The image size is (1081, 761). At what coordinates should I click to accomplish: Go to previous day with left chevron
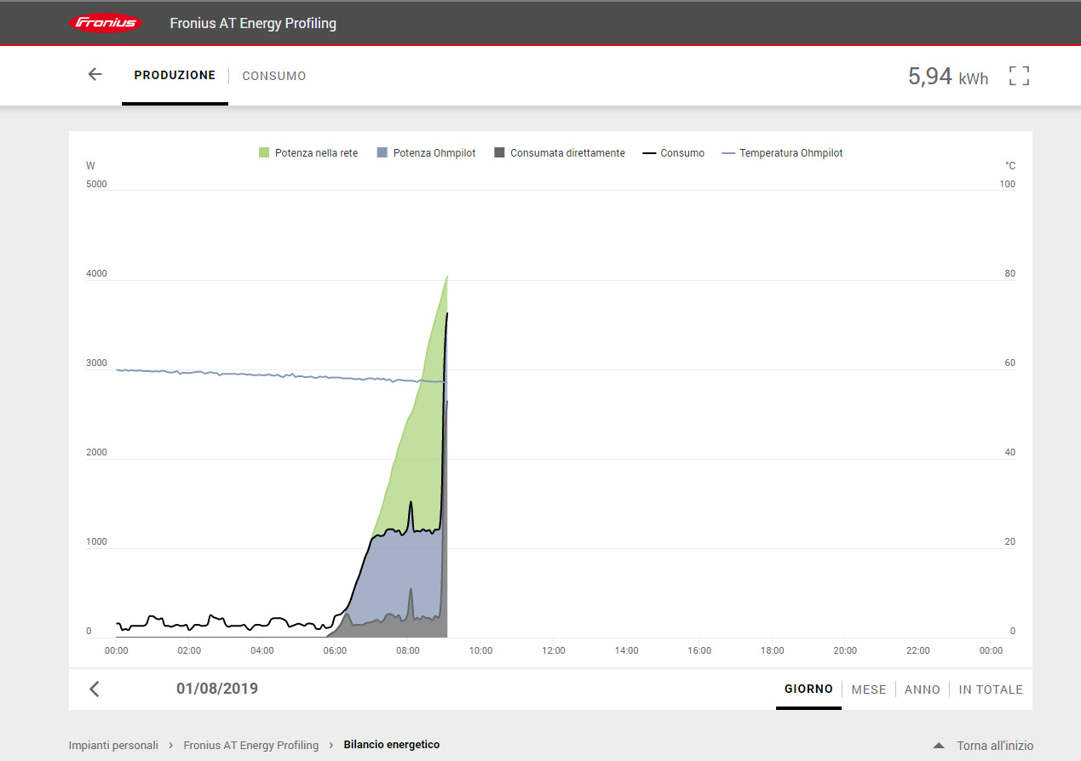pos(95,689)
